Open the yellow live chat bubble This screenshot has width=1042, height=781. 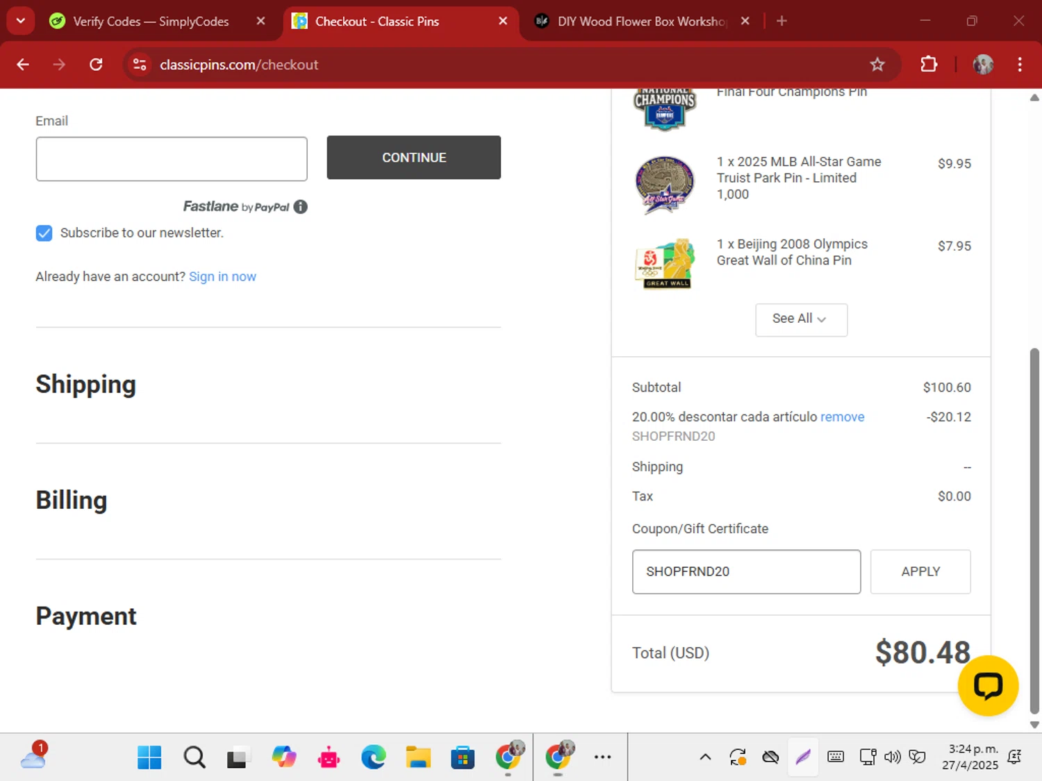click(988, 686)
